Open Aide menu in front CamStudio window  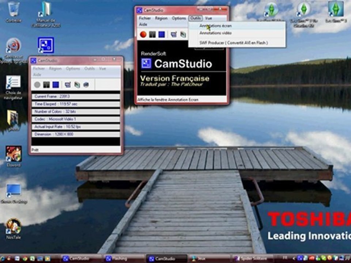143,24
